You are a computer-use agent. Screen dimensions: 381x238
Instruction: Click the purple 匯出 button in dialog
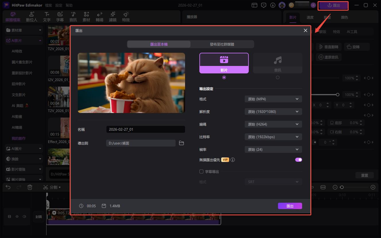[x=290, y=206]
